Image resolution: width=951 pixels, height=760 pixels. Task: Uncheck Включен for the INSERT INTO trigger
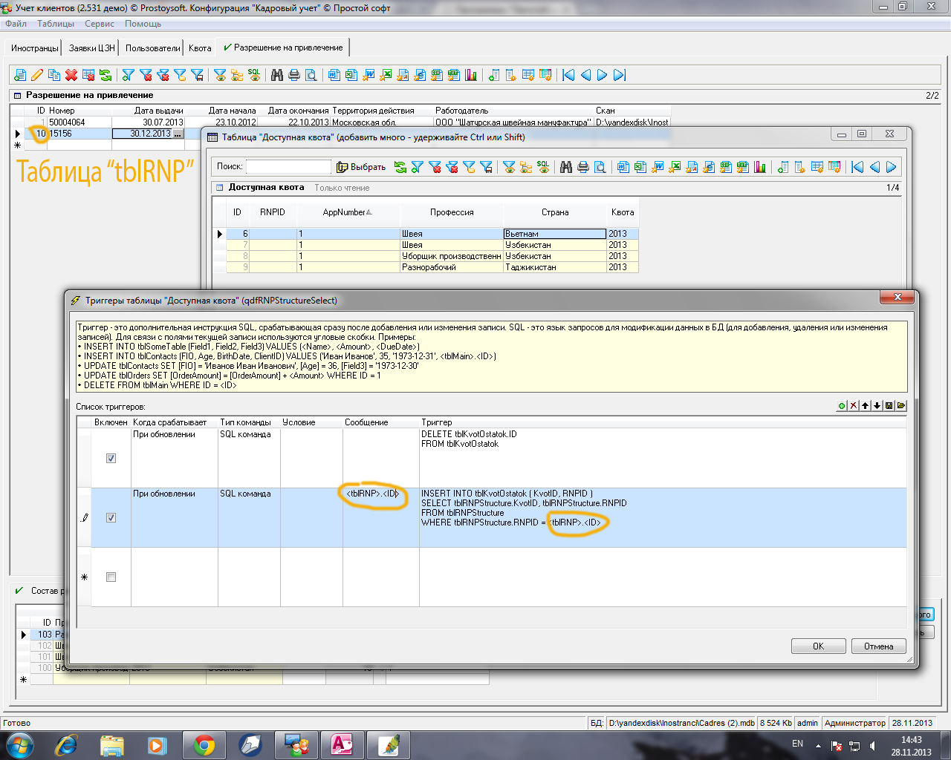pos(111,518)
